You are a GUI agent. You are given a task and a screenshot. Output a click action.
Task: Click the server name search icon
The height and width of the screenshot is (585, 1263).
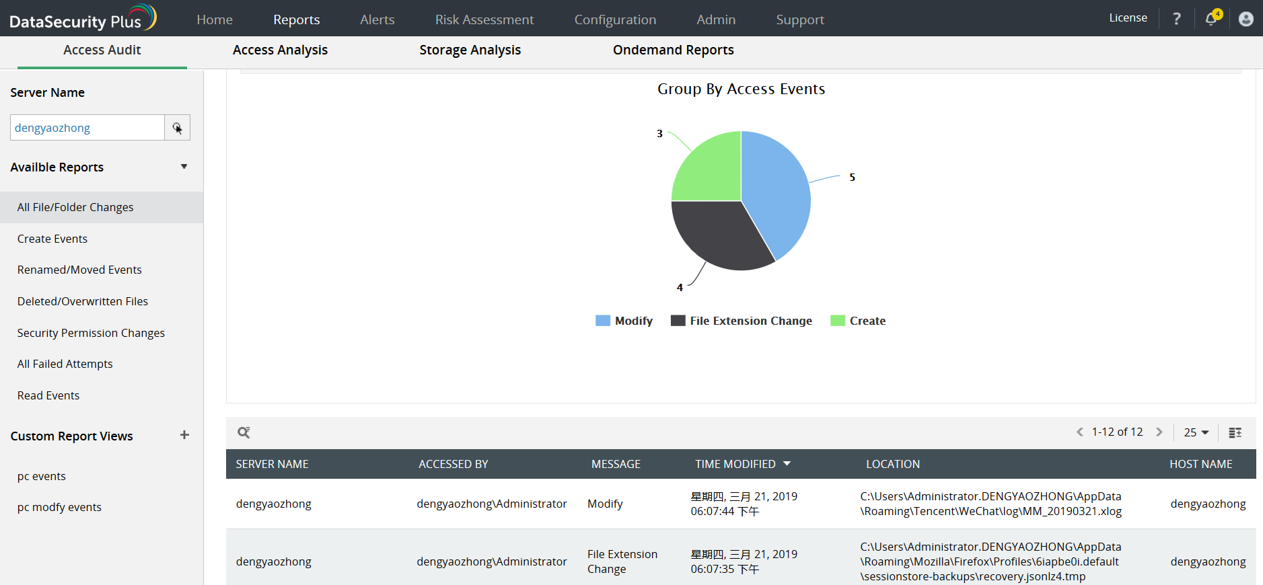point(177,128)
